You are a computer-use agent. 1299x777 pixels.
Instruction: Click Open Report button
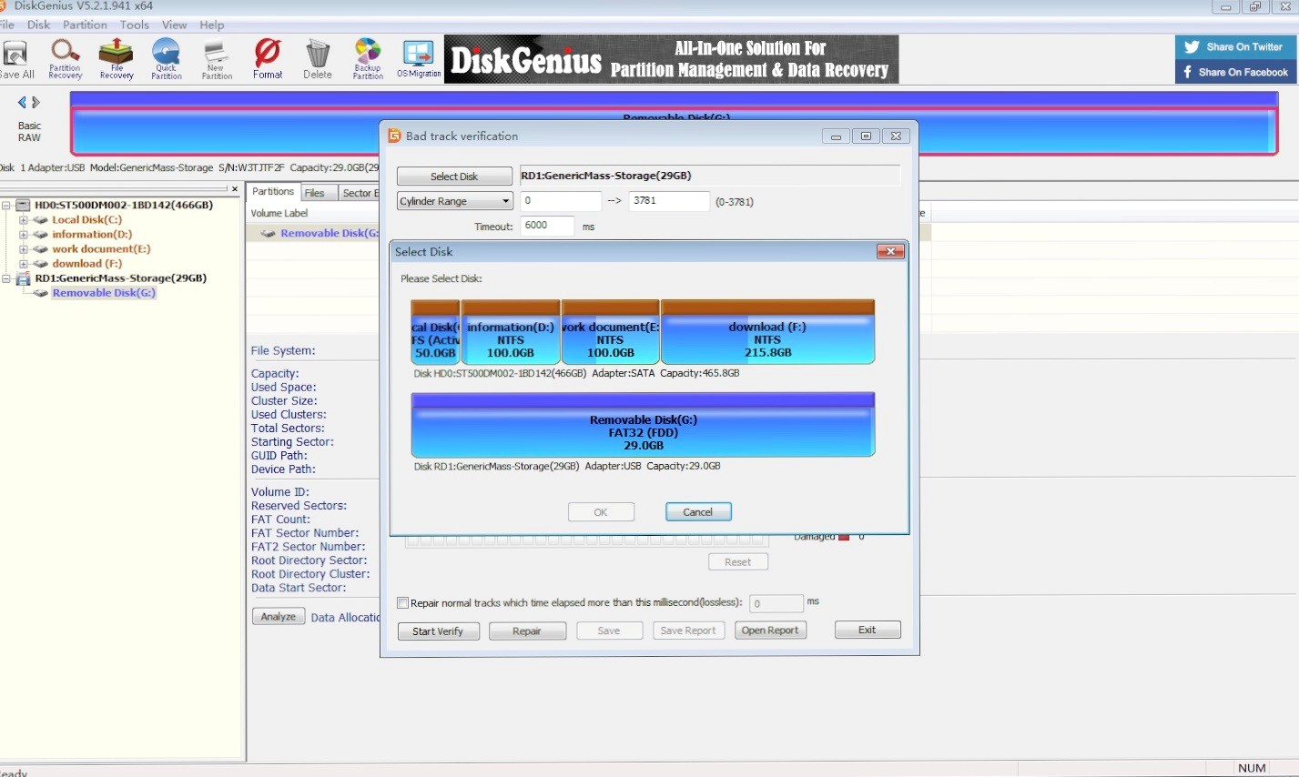(770, 631)
